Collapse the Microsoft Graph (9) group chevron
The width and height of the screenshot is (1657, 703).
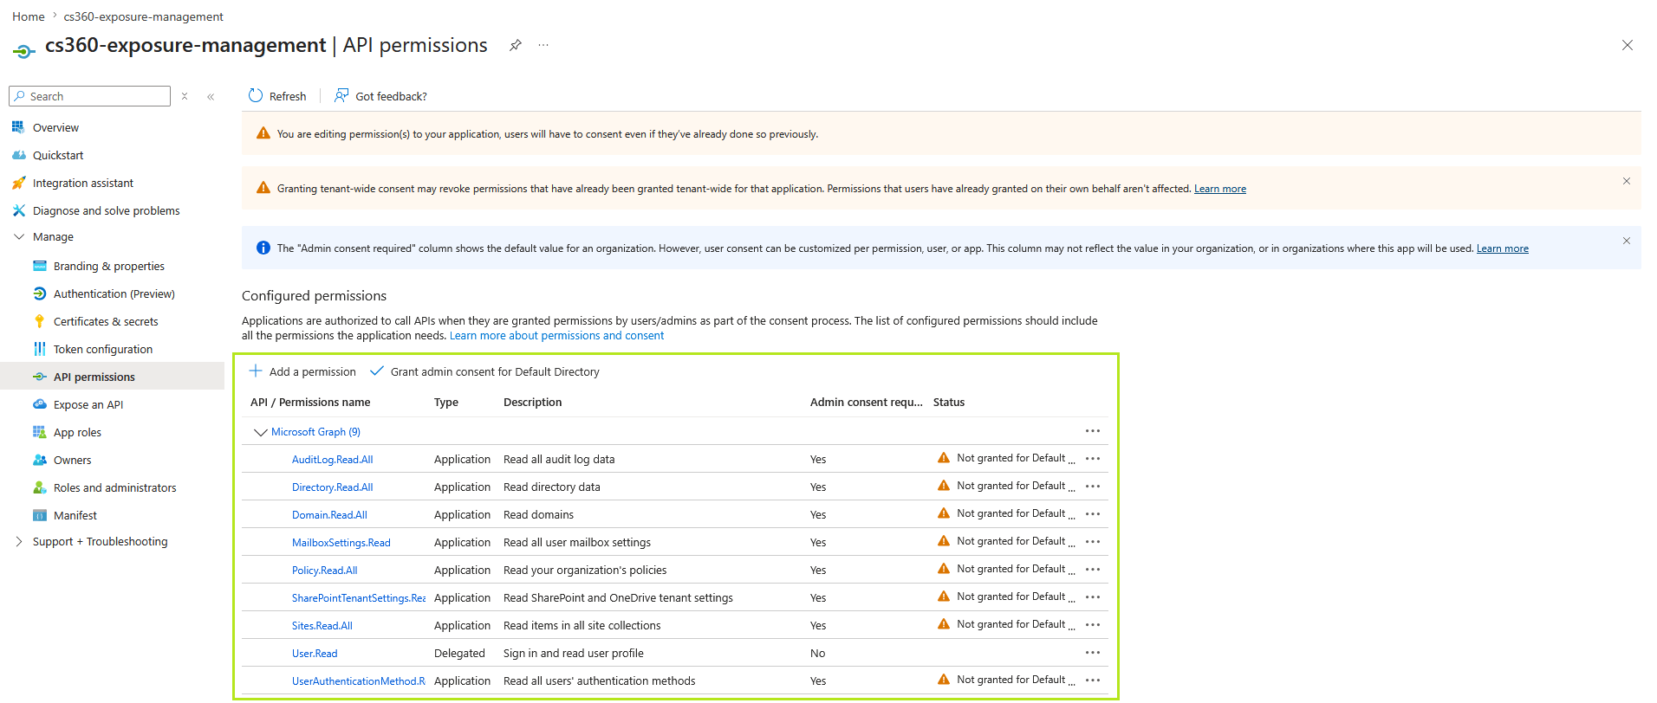(x=260, y=432)
